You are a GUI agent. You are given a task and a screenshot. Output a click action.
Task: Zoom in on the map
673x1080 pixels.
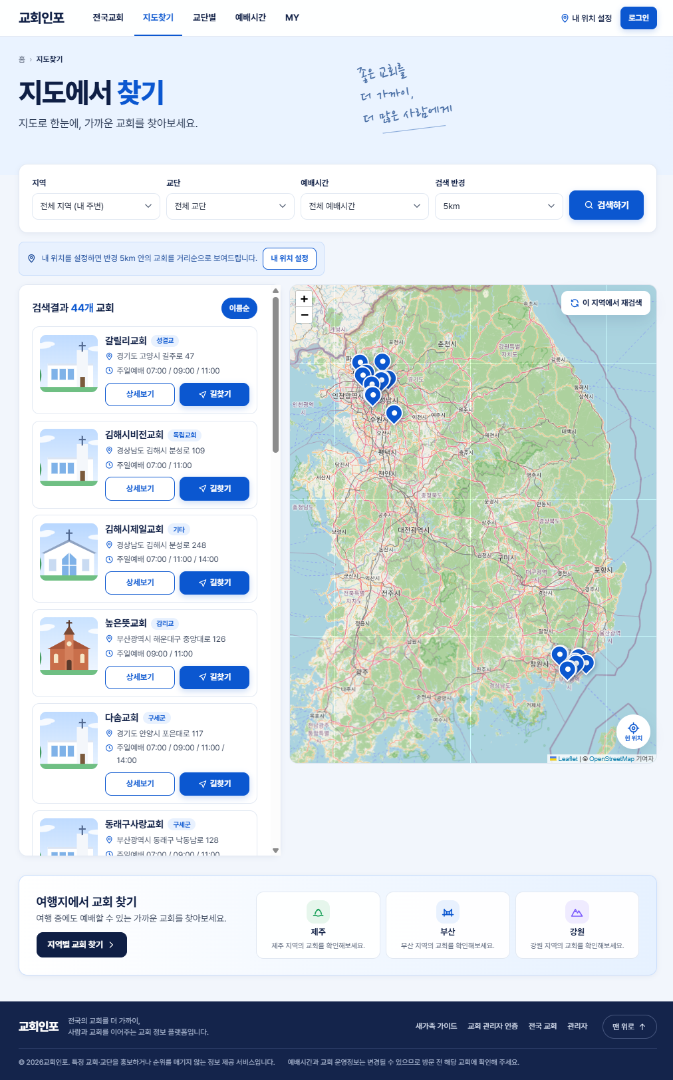click(304, 299)
